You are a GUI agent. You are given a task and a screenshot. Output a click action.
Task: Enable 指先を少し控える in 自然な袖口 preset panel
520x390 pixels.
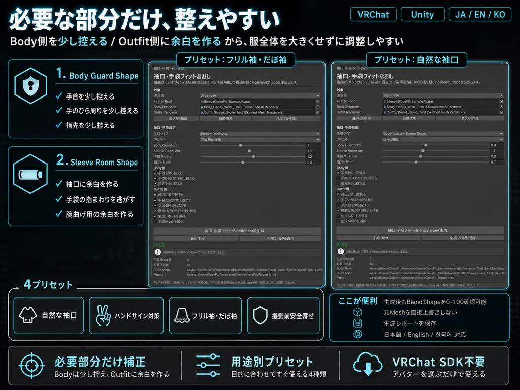[x=338, y=183]
